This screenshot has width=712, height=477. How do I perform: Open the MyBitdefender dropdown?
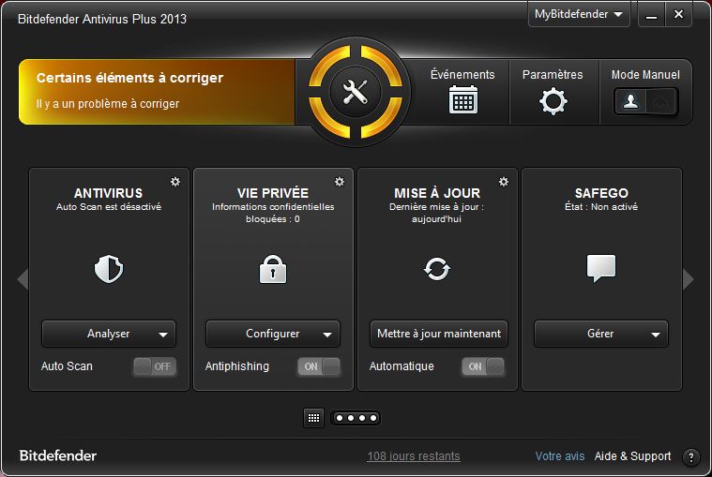pyautogui.click(x=579, y=14)
